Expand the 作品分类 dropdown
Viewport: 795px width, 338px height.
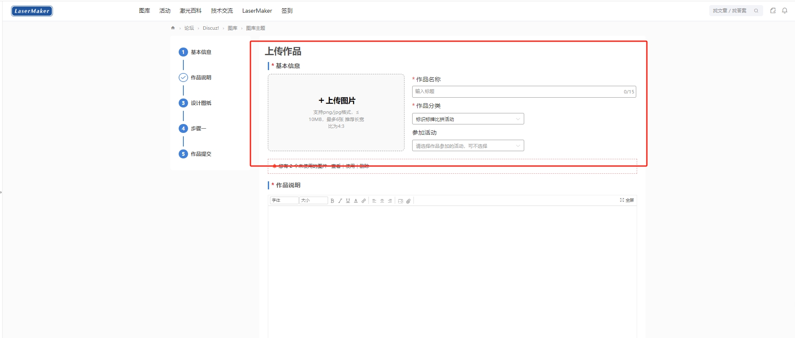[468, 119]
